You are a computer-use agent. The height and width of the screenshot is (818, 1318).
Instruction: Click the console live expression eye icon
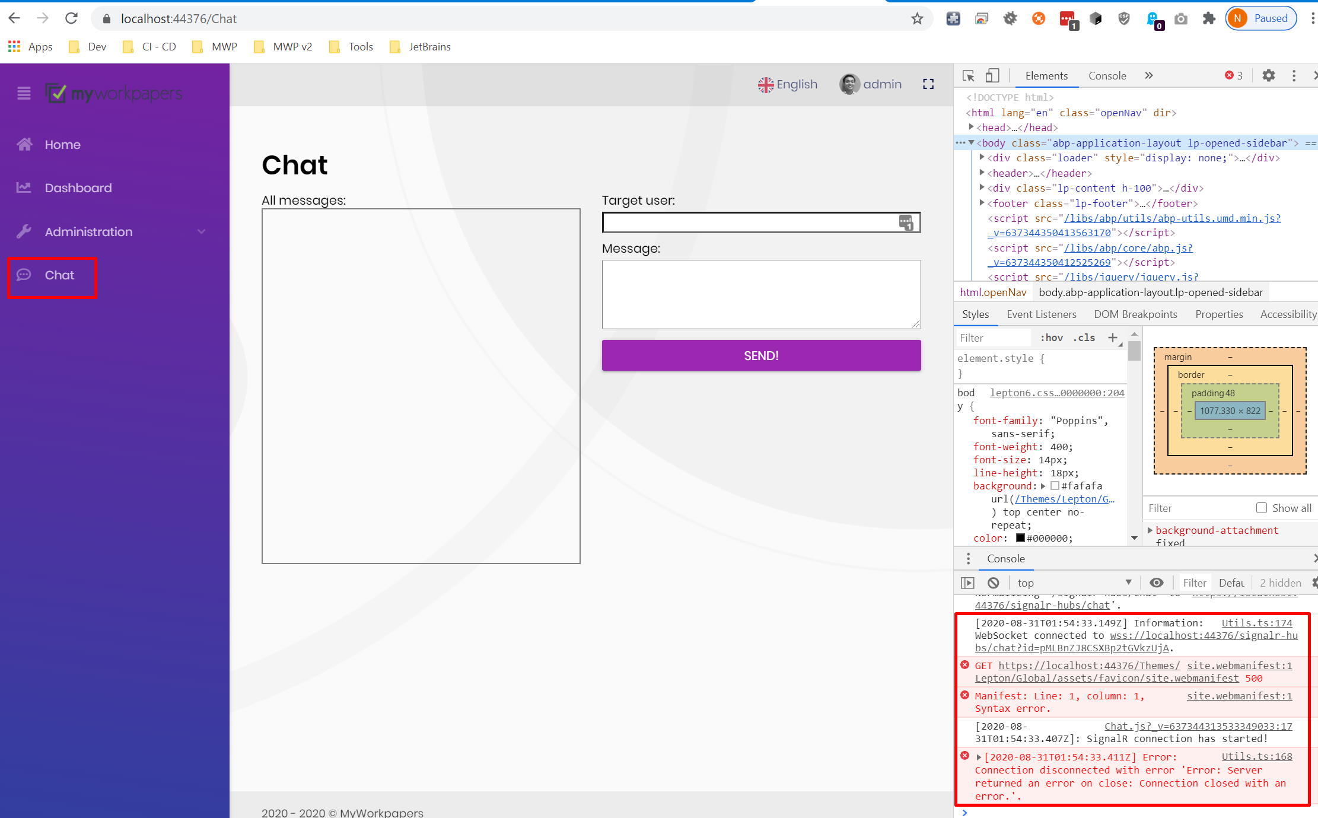[x=1156, y=583]
